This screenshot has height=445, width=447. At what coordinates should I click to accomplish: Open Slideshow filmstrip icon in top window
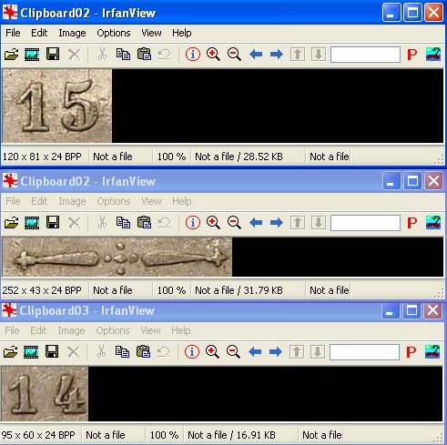coord(32,55)
